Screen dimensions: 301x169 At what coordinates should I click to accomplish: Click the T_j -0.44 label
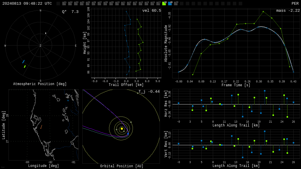pos(149,92)
